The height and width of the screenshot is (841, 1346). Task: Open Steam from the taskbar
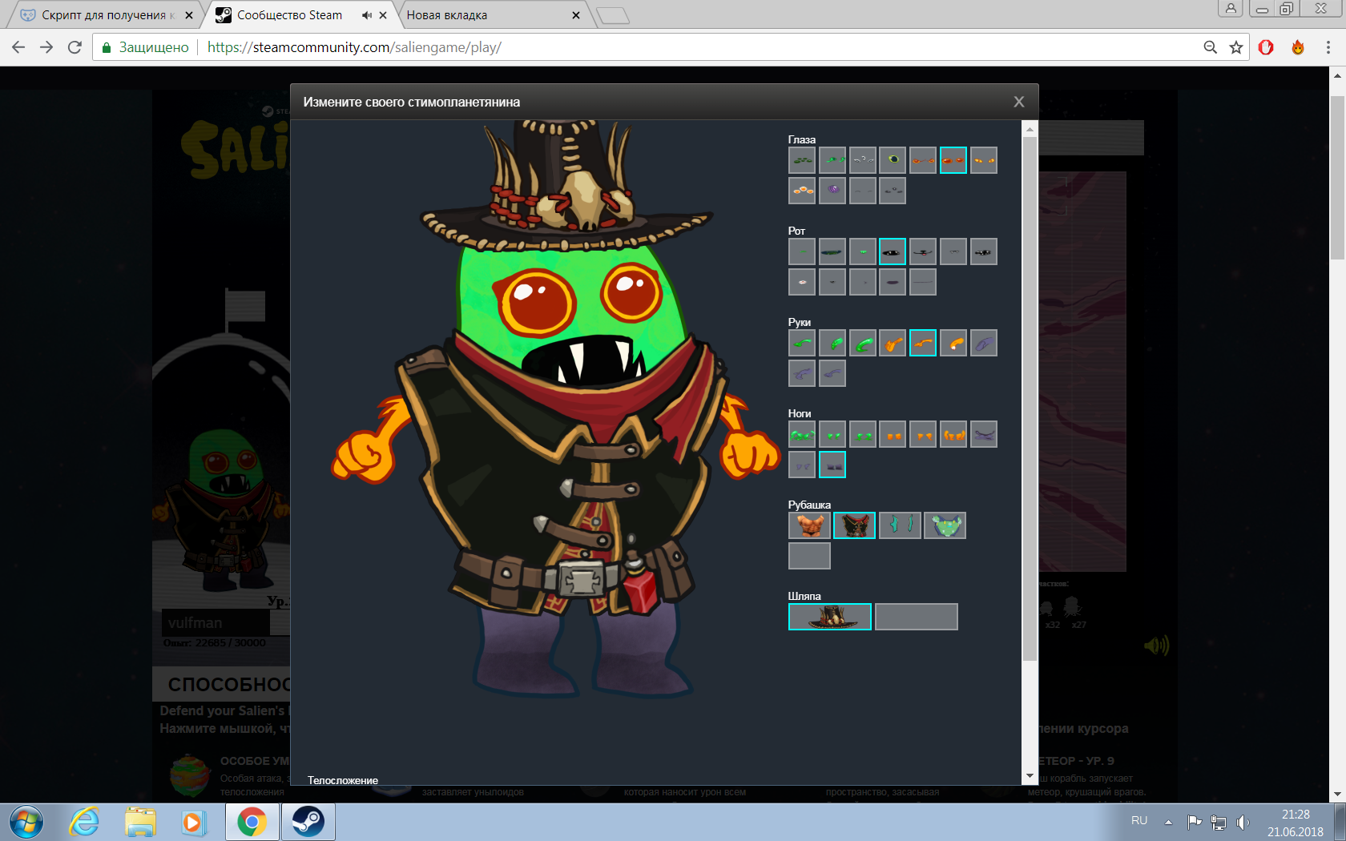click(x=308, y=823)
